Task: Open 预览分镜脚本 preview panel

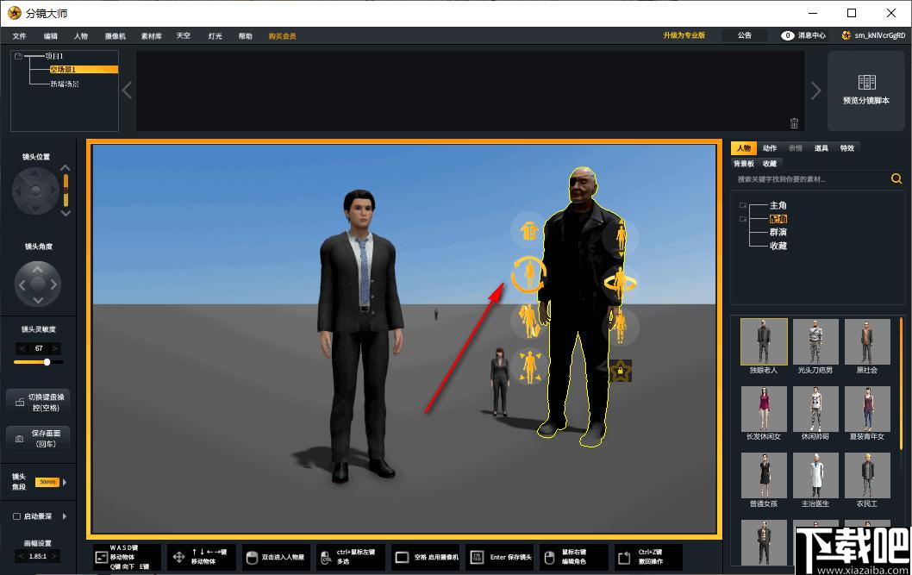Action: pyautogui.click(x=866, y=91)
